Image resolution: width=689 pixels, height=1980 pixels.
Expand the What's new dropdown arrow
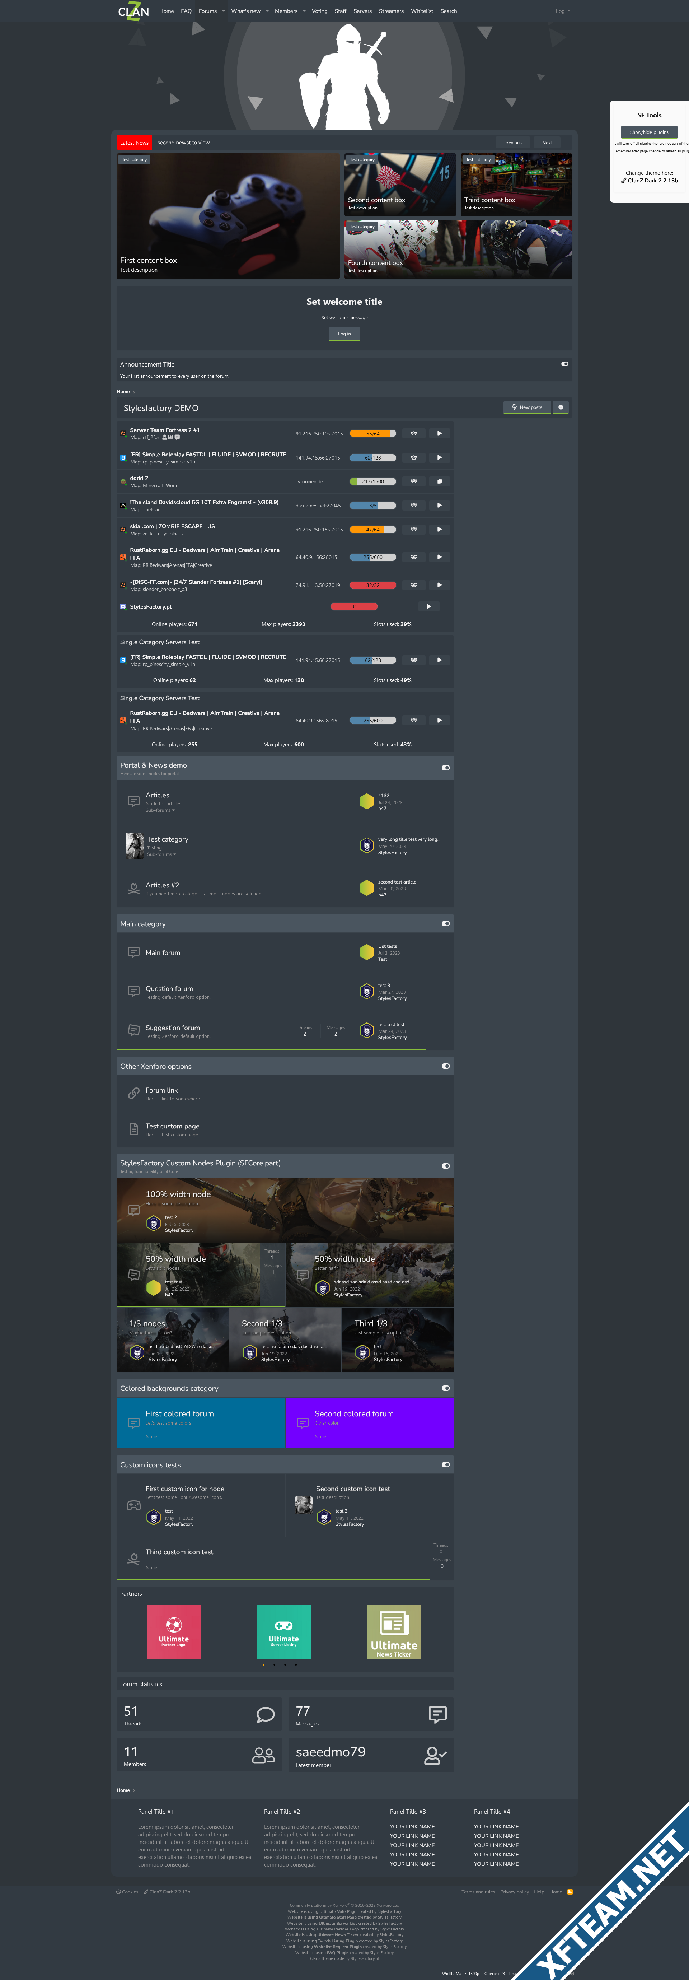(x=267, y=11)
